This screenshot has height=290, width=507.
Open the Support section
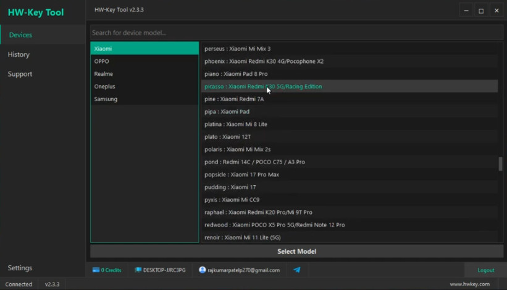coord(43,74)
